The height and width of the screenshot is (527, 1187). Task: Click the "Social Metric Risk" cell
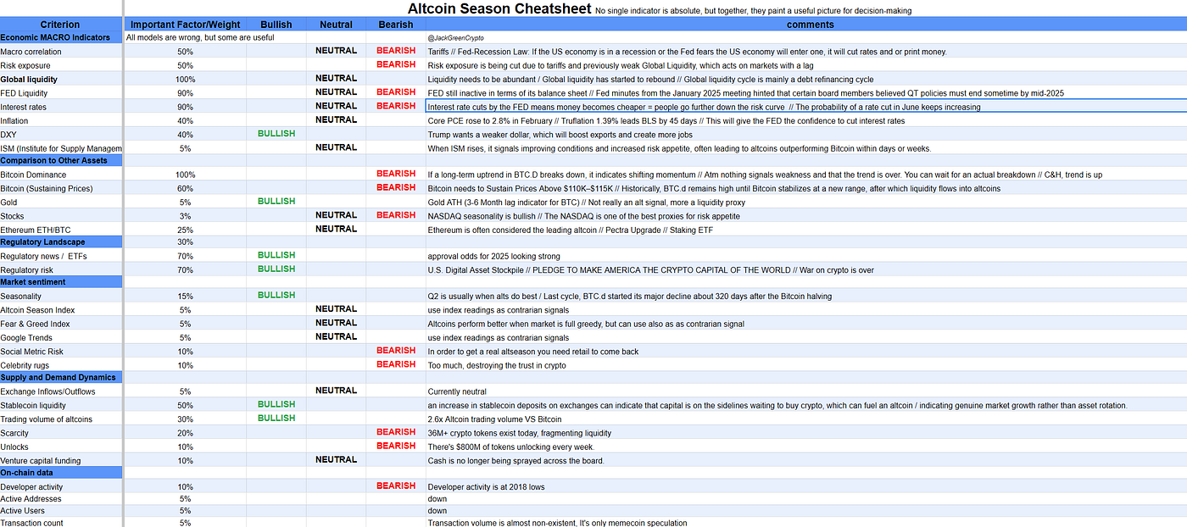(x=61, y=352)
